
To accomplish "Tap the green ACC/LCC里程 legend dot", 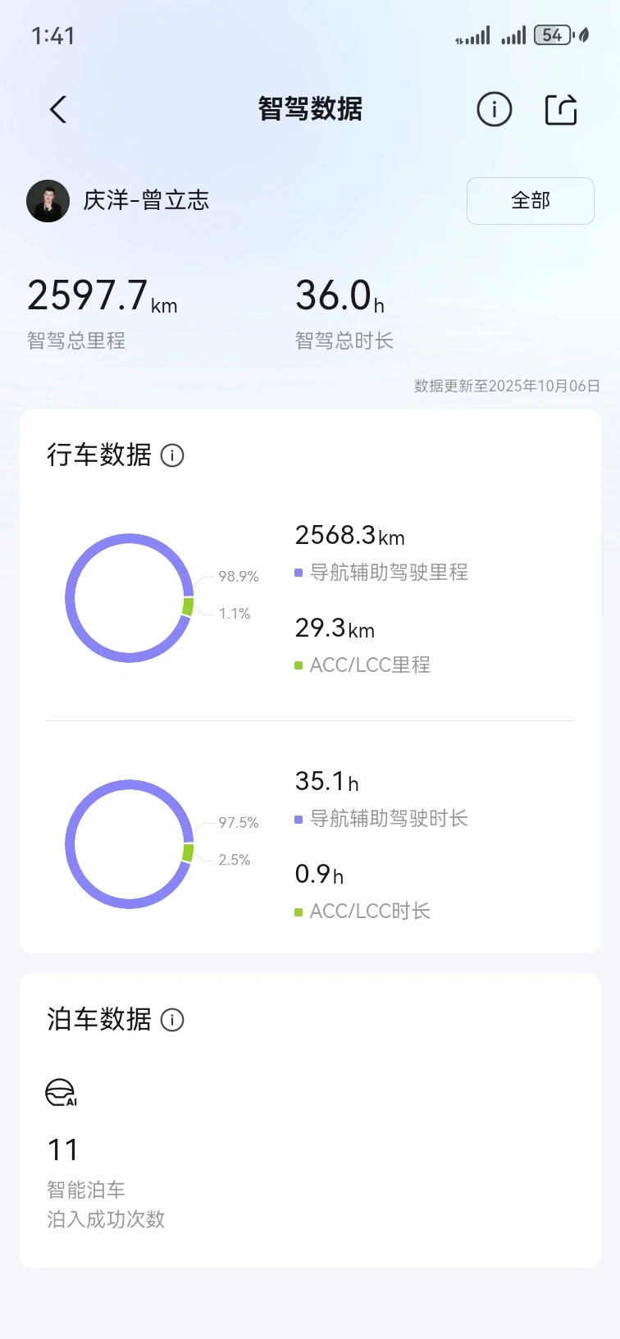I will [x=299, y=665].
